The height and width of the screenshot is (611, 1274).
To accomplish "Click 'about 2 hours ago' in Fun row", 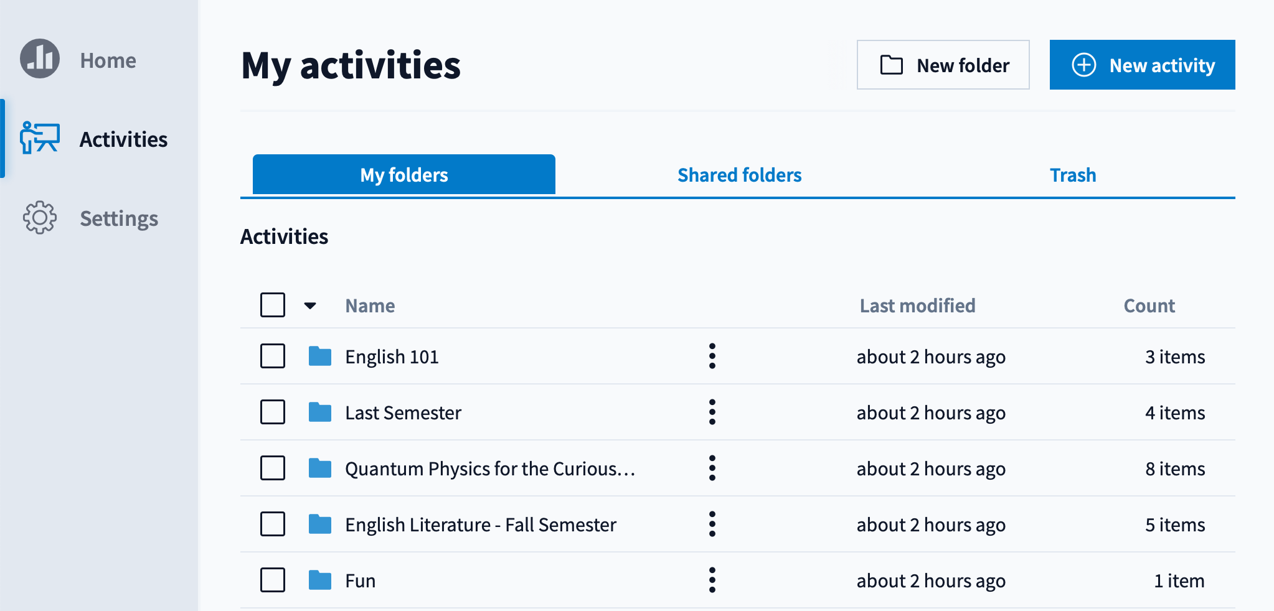I will click(x=931, y=581).
